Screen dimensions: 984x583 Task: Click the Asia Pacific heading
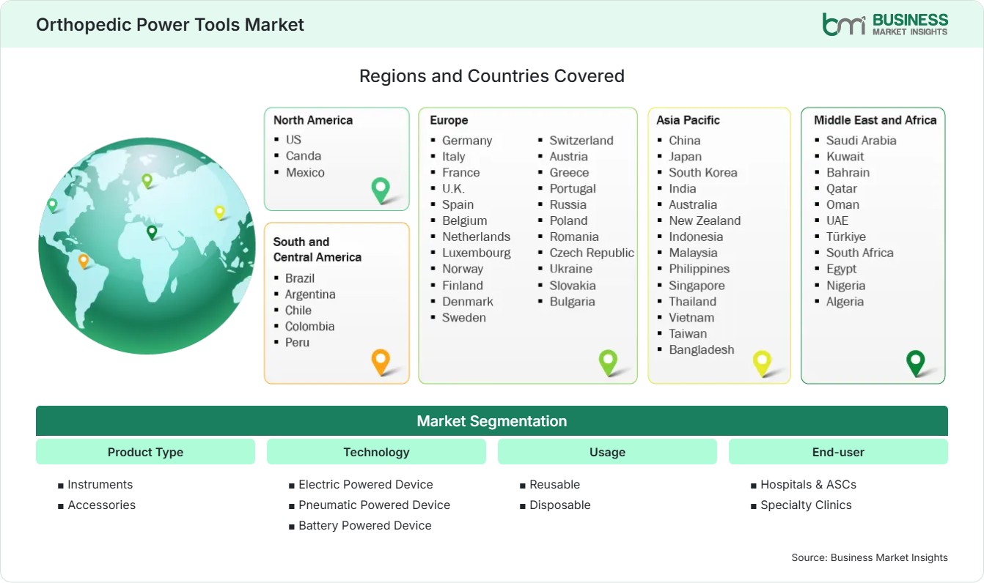[x=689, y=120]
